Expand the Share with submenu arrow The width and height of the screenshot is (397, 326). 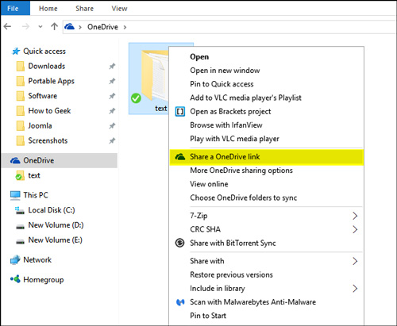(355, 261)
